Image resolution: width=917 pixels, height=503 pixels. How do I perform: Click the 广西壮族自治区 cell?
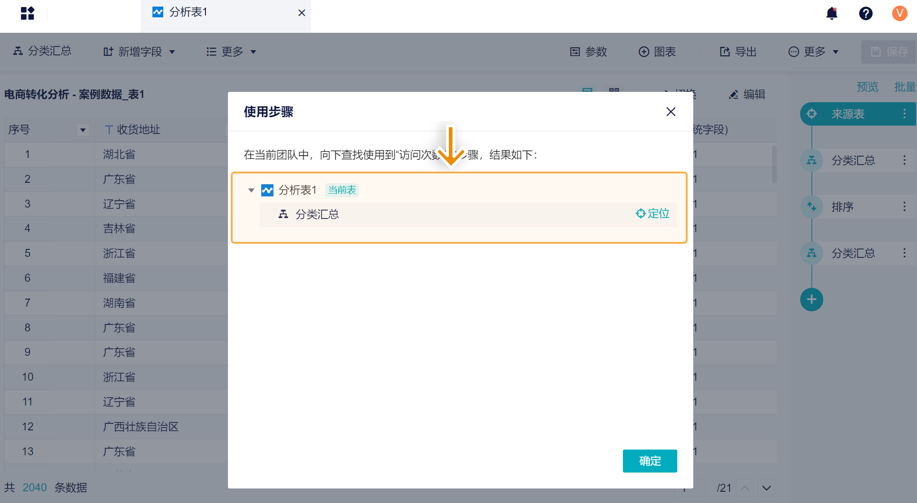(141, 427)
